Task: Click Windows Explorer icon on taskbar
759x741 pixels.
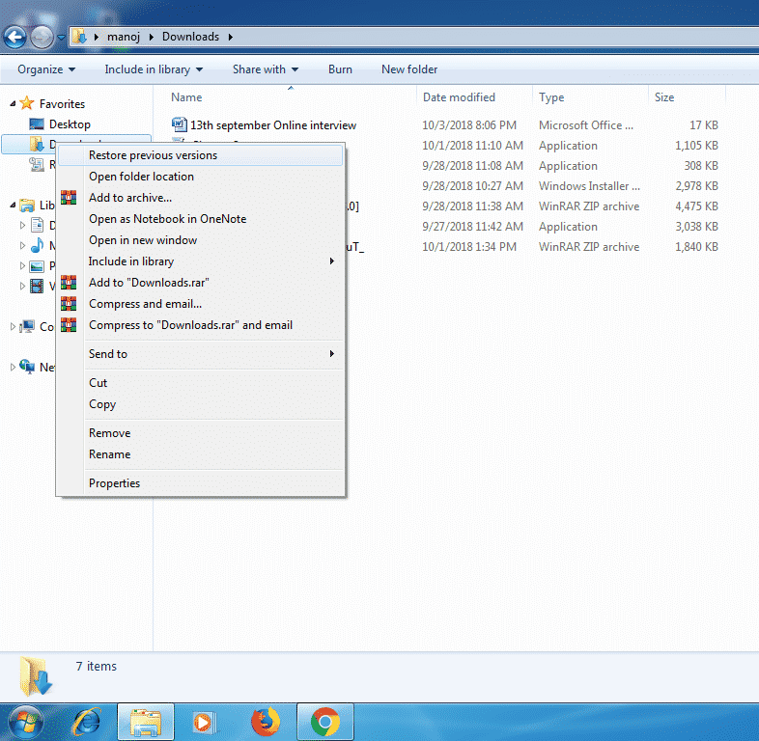Action: [145, 722]
